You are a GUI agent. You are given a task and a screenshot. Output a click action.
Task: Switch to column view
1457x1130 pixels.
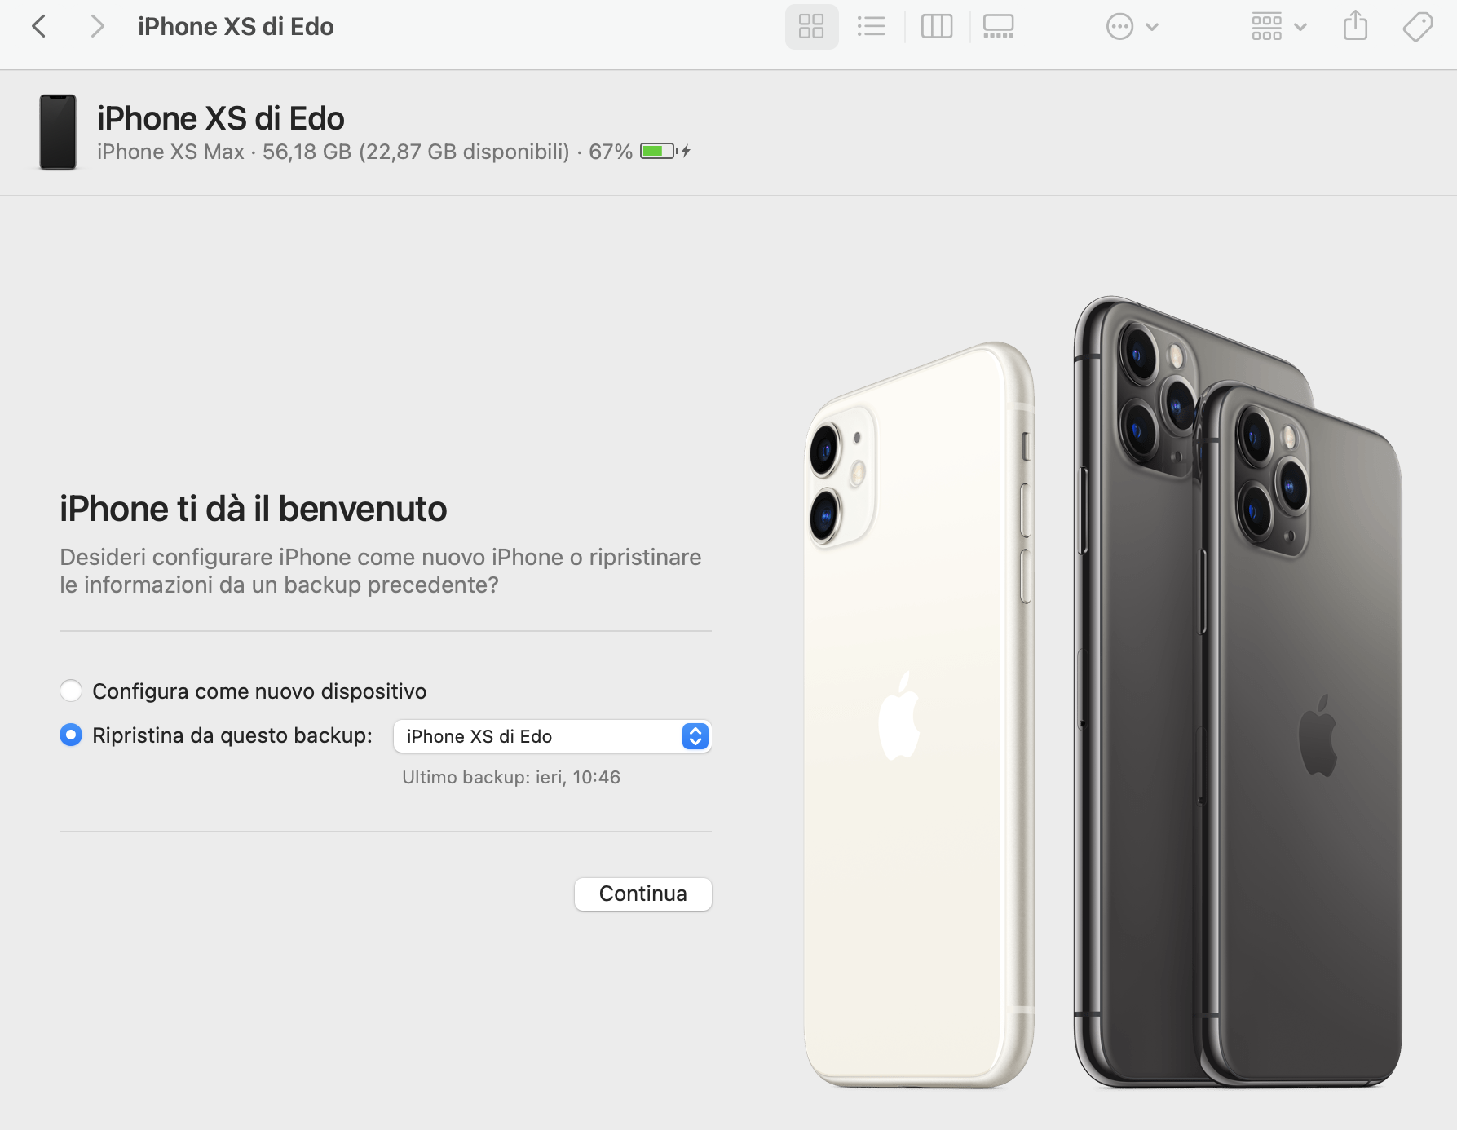tap(937, 27)
